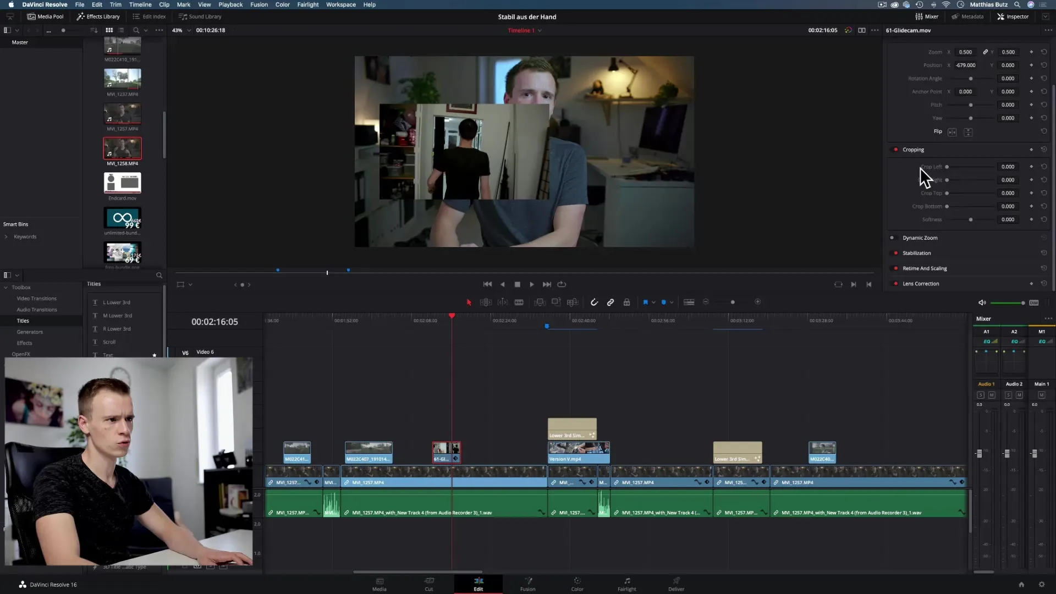Open the Fusion menu
This screenshot has width=1056, height=594.
click(259, 4)
